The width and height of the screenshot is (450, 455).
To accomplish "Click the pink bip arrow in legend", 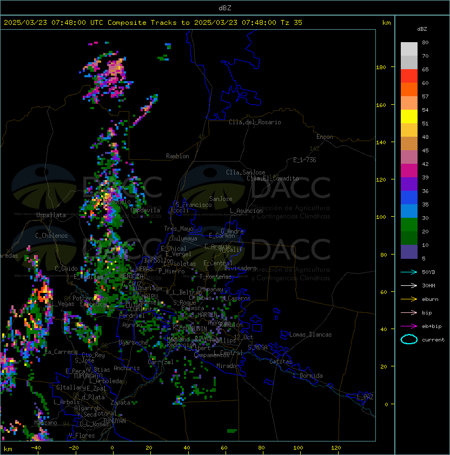I will tap(409, 312).
